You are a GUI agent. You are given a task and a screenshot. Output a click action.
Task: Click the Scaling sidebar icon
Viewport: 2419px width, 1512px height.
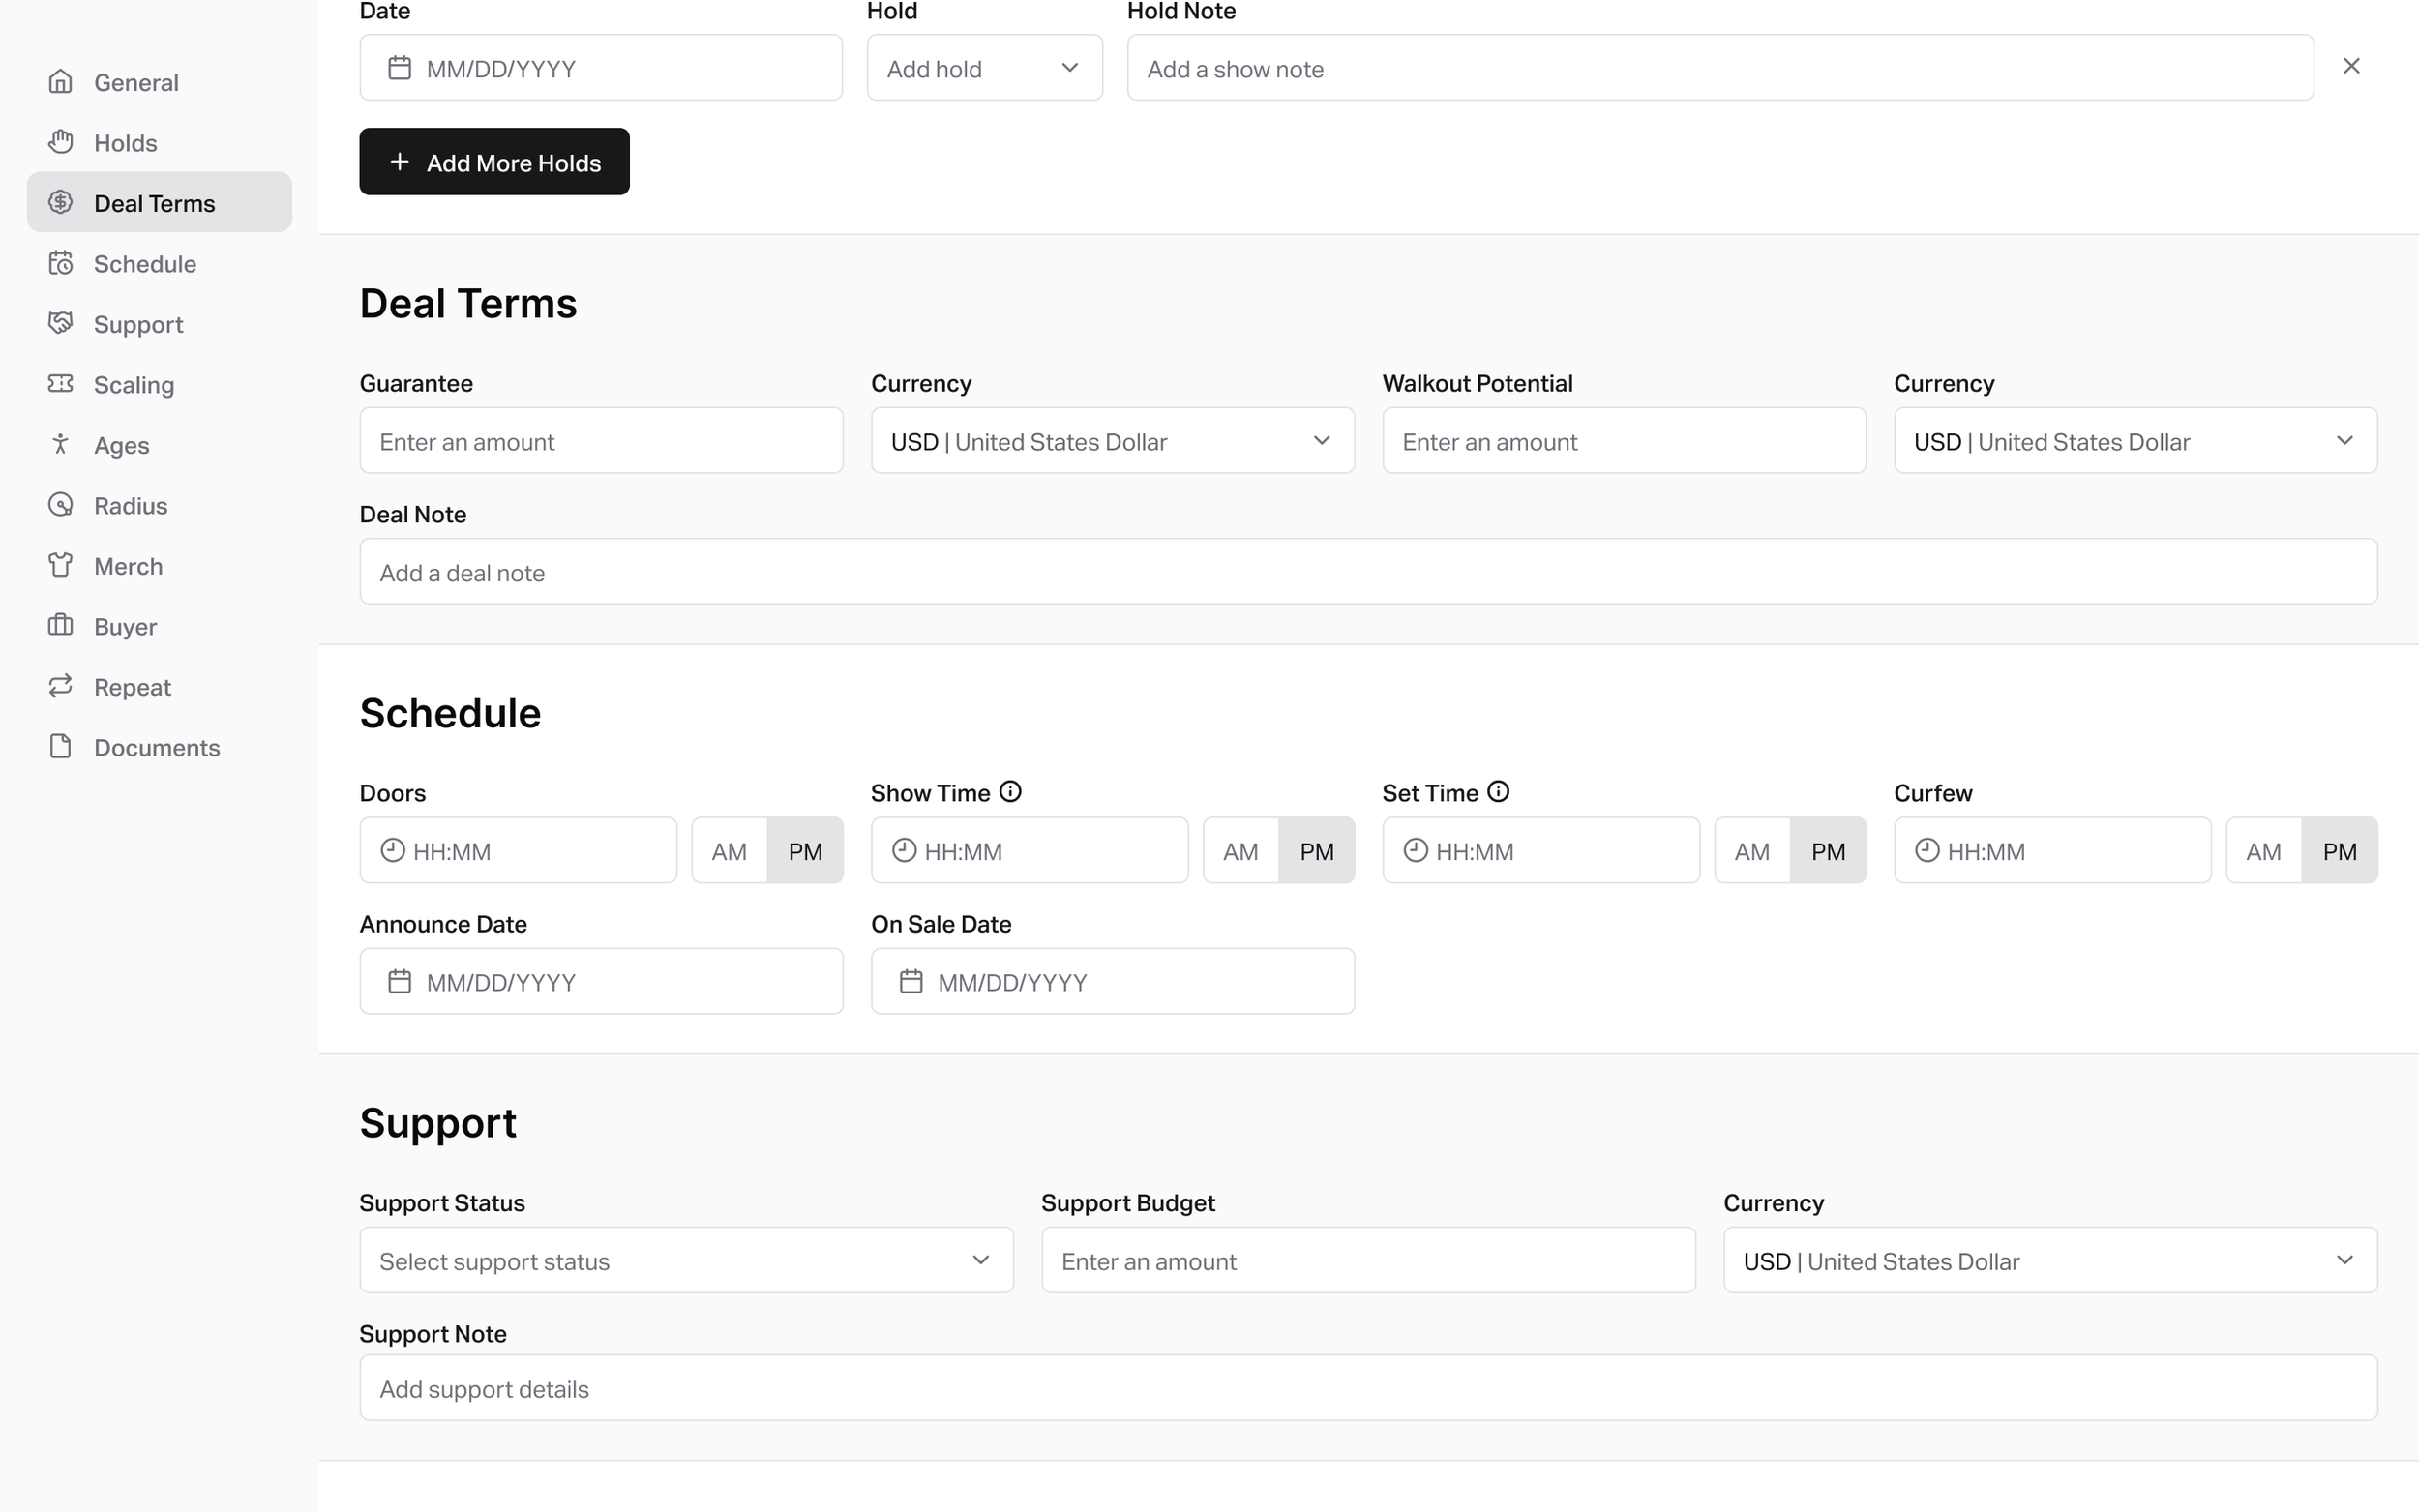[61, 384]
